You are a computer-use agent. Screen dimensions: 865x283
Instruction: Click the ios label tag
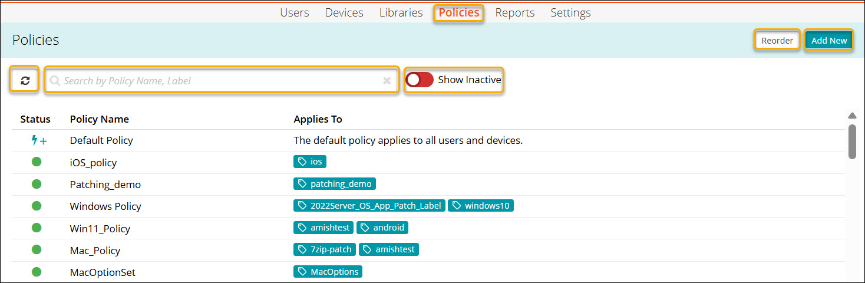310,162
